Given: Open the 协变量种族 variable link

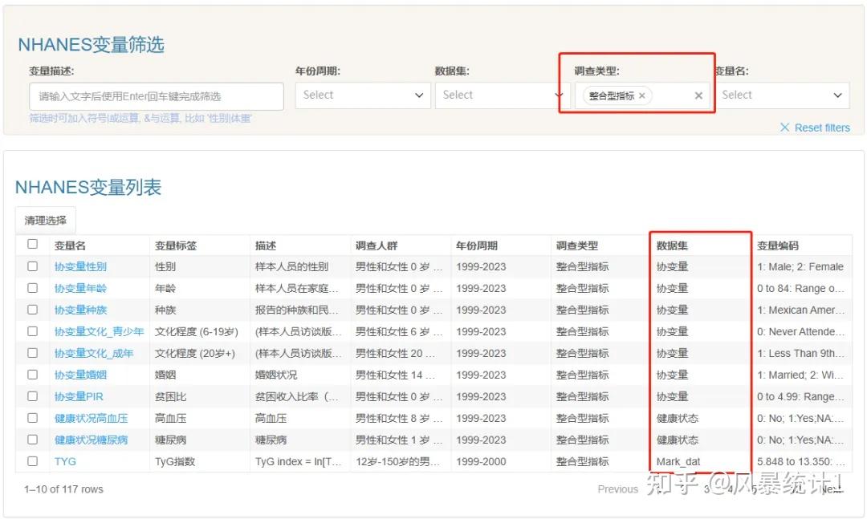Looking at the screenshot, I should coord(80,310).
